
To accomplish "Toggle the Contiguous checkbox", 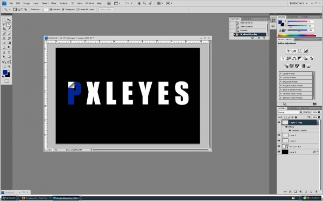I will click(63, 10).
